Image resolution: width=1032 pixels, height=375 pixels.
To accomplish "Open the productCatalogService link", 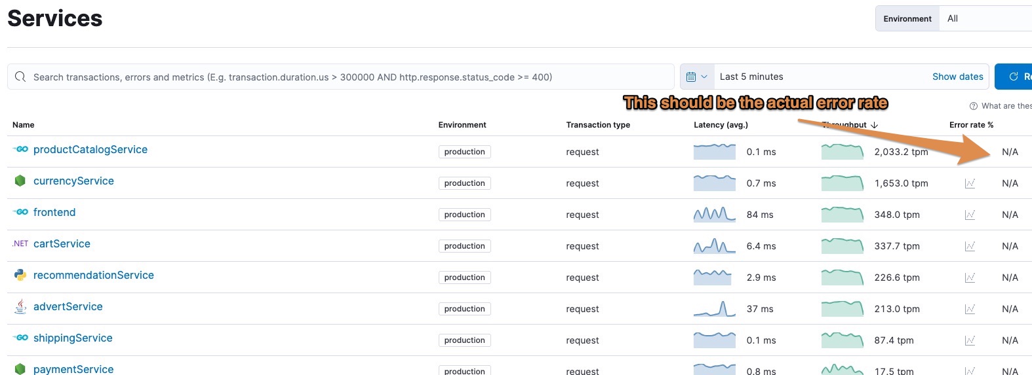I will click(x=90, y=149).
